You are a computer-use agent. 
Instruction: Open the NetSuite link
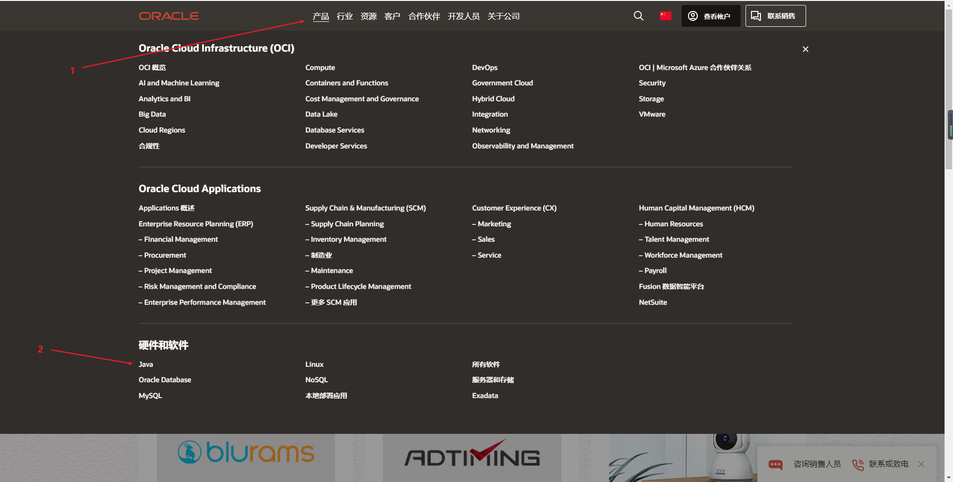point(653,302)
